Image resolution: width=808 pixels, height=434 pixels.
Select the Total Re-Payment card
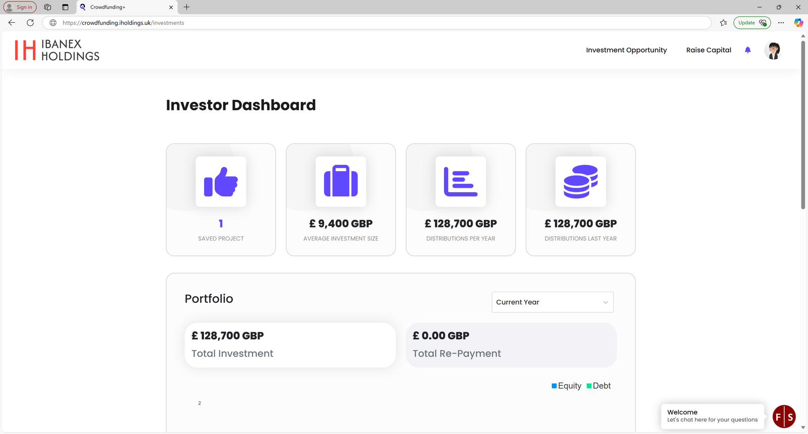511,345
